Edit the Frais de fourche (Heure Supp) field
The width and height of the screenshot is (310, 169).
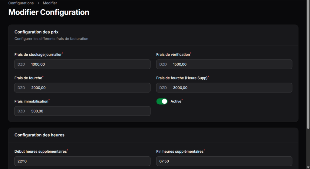point(231,88)
